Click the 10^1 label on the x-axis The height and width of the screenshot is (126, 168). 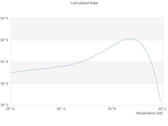click(162, 109)
